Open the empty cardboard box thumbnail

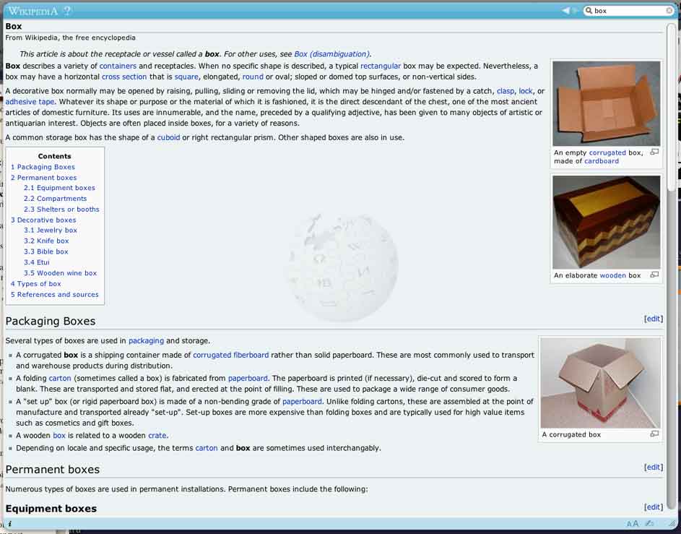[x=606, y=103]
